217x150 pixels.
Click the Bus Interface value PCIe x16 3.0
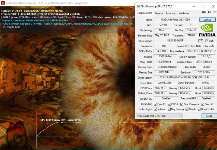coord(199,51)
